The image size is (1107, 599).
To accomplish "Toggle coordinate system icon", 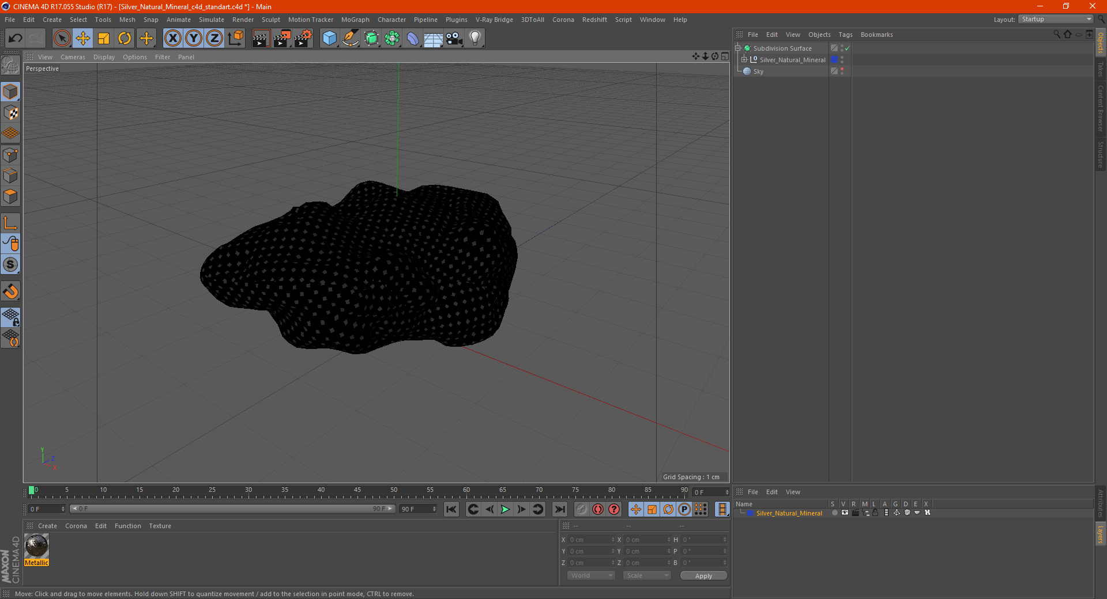I will 235,39.
